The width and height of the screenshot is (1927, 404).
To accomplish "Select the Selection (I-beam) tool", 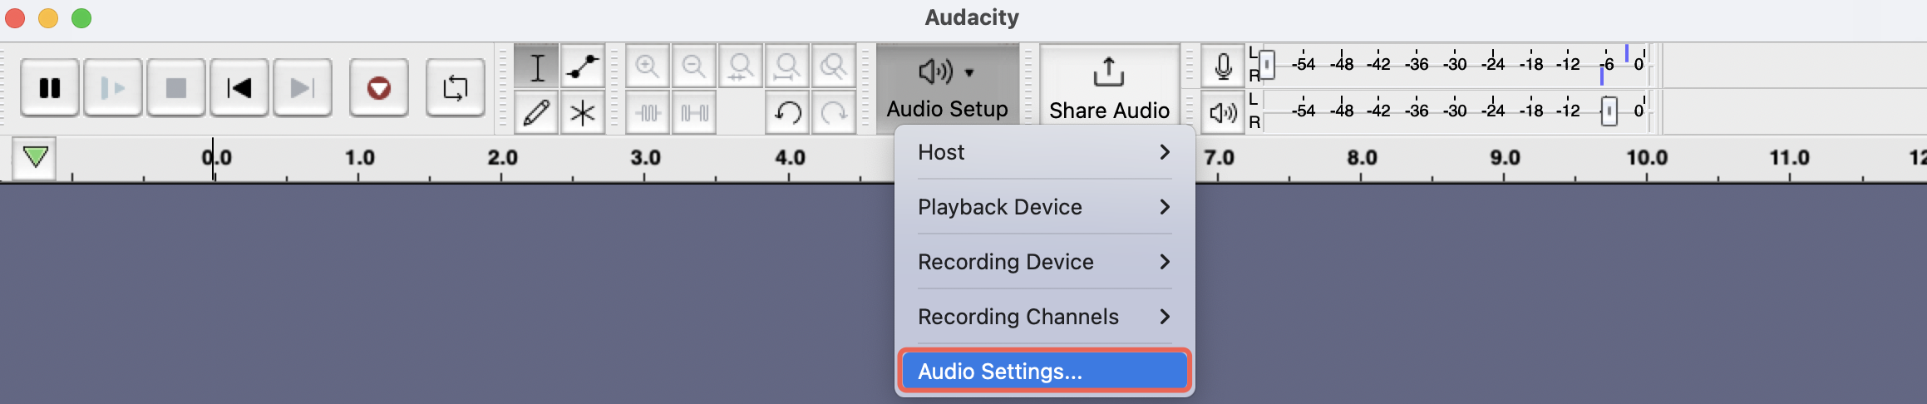I will (537, 67).
